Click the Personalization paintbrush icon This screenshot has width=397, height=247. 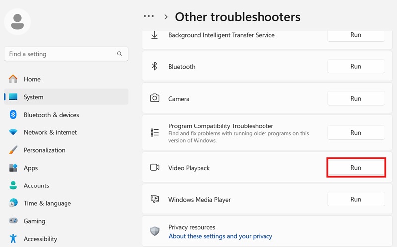pos(13,150)
